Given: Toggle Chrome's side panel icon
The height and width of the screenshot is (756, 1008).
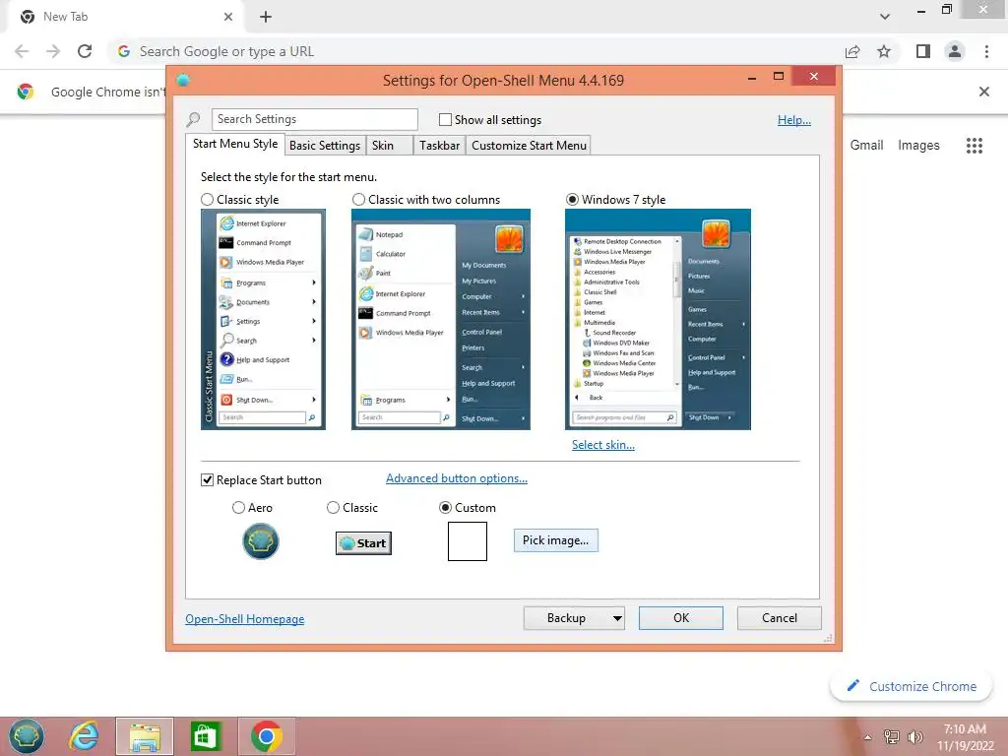Looking at the screenshot, I should click(923, 51).
